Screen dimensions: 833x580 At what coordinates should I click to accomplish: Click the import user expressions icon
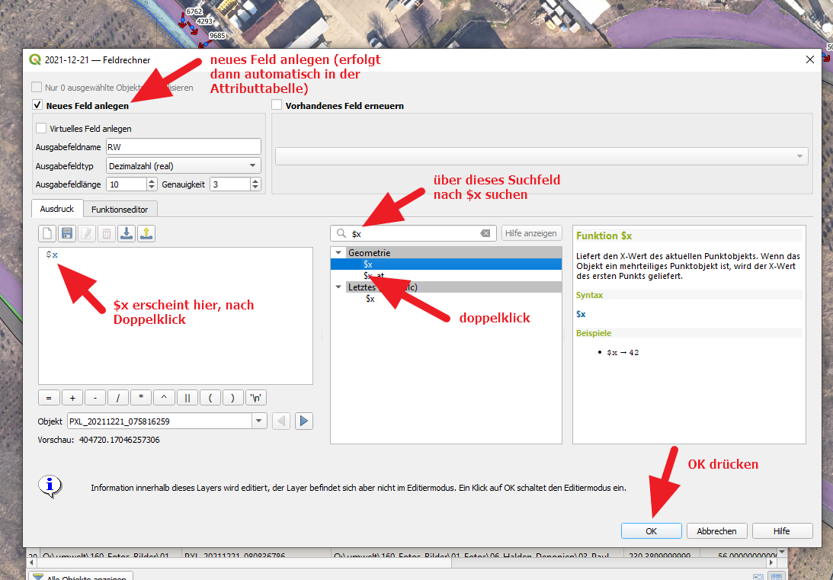[x=127, y=234]
